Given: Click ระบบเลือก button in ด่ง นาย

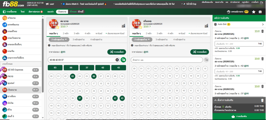Looking at the screenshot, I should point(117,52).
